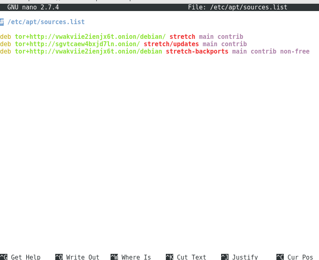Viewport: 319px width, 260px height.
Task: Click the ^K Cut Text shortcut
Action: [x=186, y=257]
